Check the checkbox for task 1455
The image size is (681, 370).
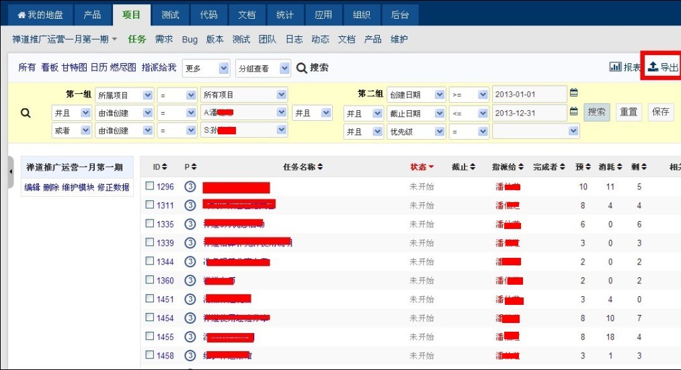click(150, 336)
